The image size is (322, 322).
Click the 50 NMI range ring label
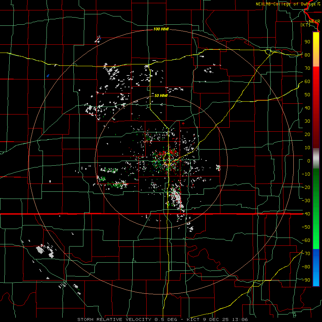161,96
